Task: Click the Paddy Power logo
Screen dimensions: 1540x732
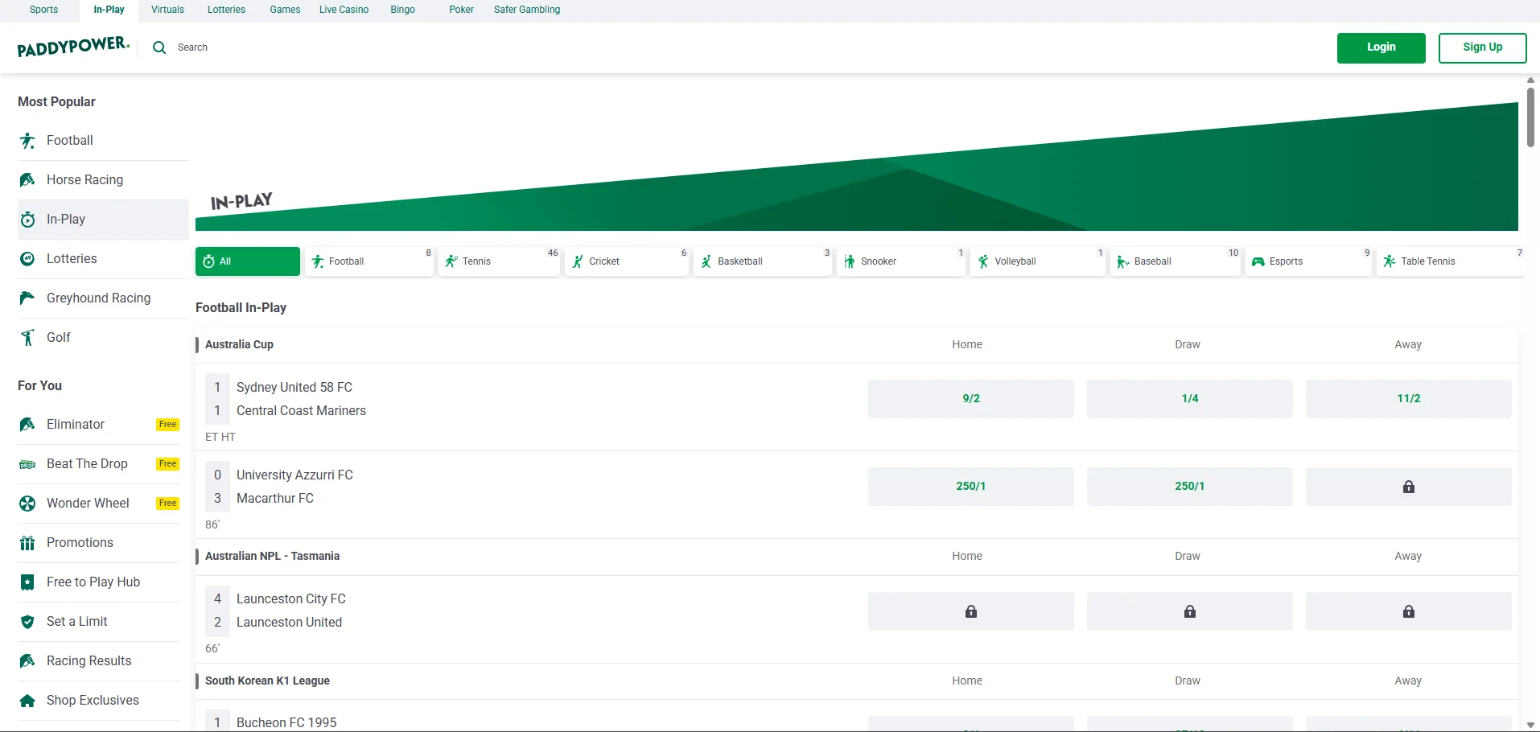Action: tap(73, 47)
